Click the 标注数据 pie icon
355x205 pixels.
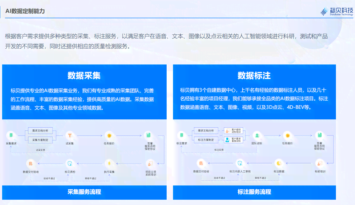click(x=279, y=163)
